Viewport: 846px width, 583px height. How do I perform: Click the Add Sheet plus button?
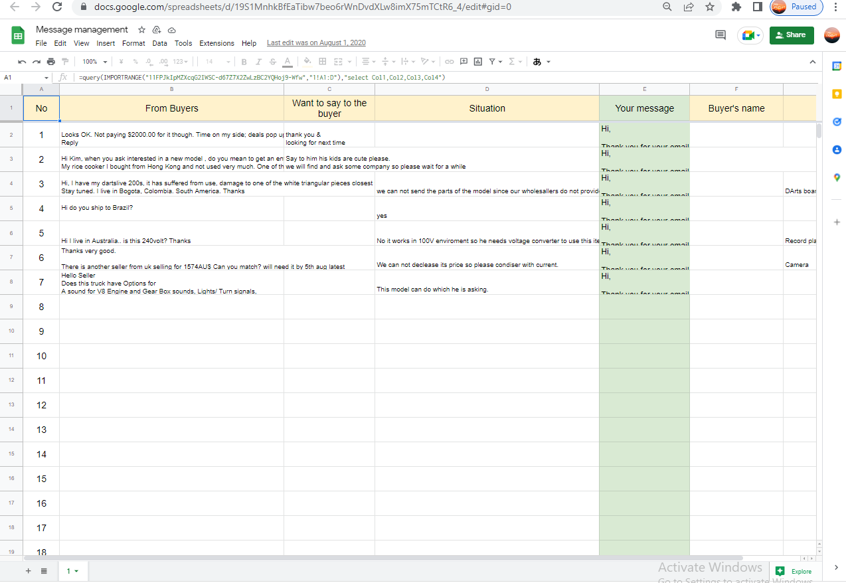tap(28, 571)
